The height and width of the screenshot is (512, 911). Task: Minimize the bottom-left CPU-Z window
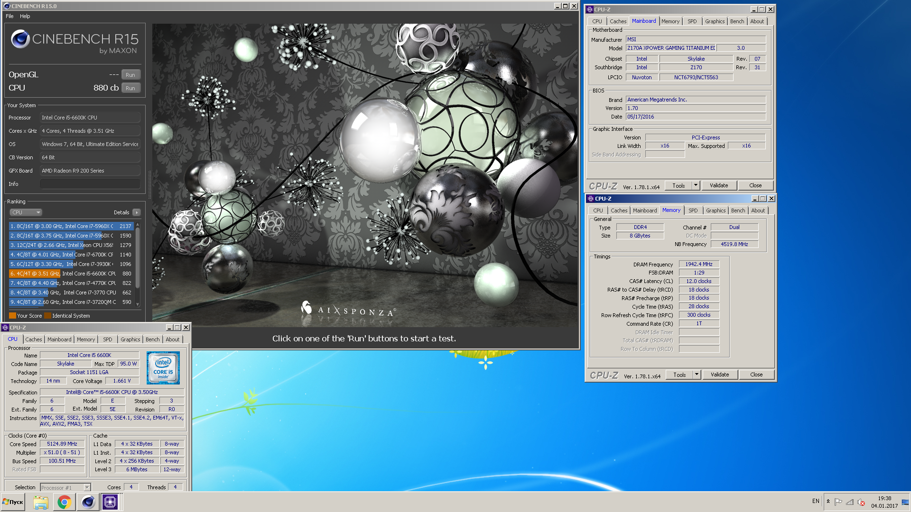tap(169, 328)
